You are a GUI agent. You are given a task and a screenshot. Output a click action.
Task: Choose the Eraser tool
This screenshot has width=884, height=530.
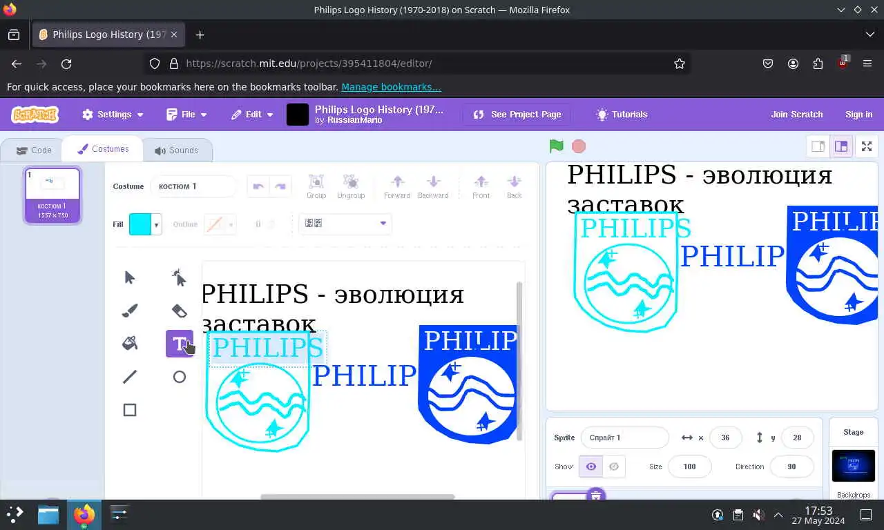click(x=180, y=311)
